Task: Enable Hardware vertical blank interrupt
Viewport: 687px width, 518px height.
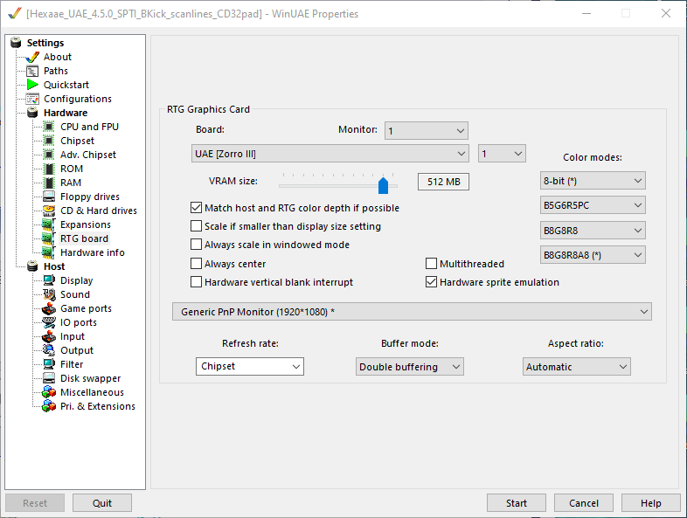Action: click(x=196, y=282)
